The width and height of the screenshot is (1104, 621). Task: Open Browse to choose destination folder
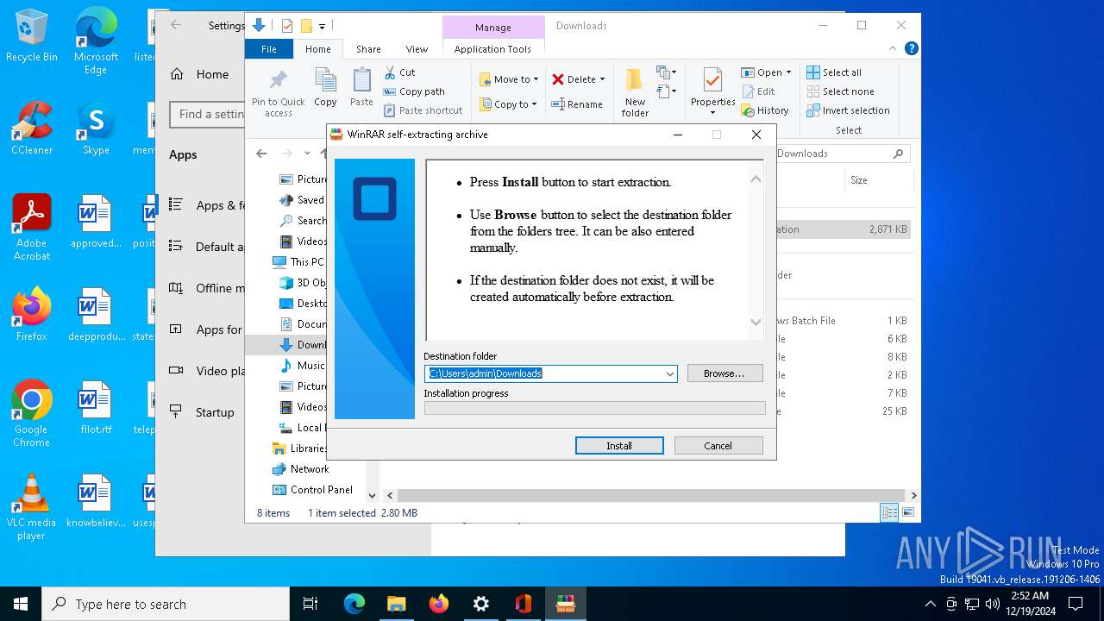coord(724,373)
